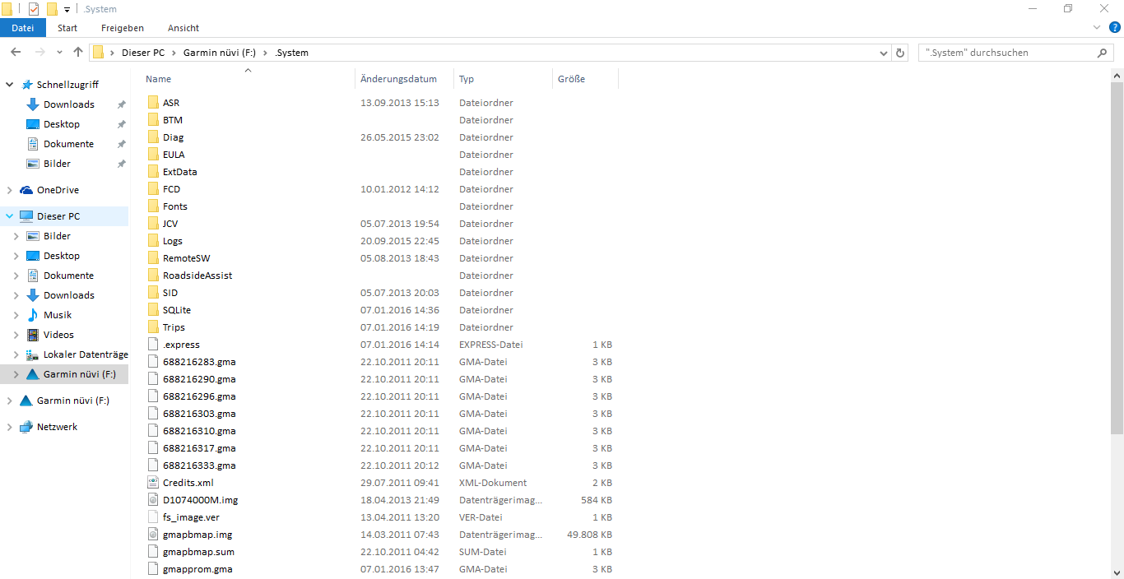
Task: Click the Diag folder icon
Action: (153, 137)
